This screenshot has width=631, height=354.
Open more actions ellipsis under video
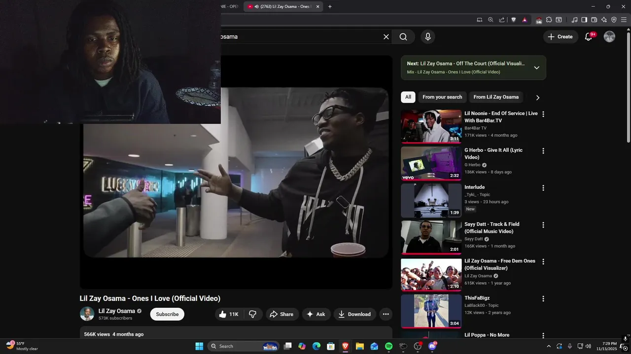point(386,314)
